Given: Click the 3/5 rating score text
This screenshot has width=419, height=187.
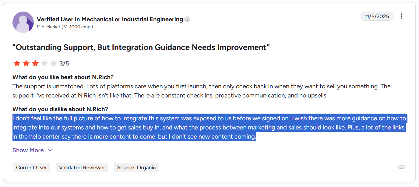Looking at the screenshot, I should (64, 63).
